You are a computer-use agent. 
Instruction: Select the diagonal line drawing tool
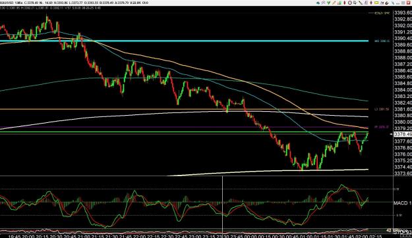pos(361,3)
